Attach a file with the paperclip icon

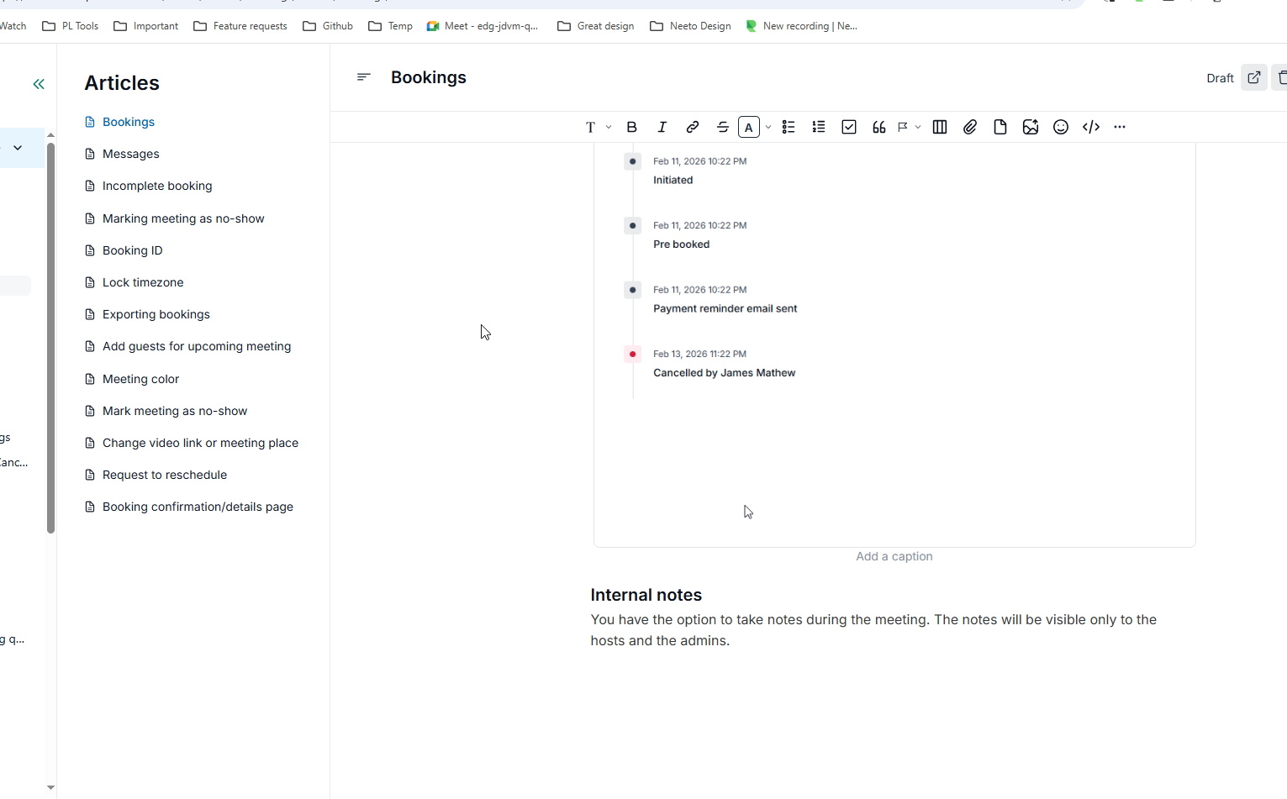pyautogui.click(x=970, y=127)
